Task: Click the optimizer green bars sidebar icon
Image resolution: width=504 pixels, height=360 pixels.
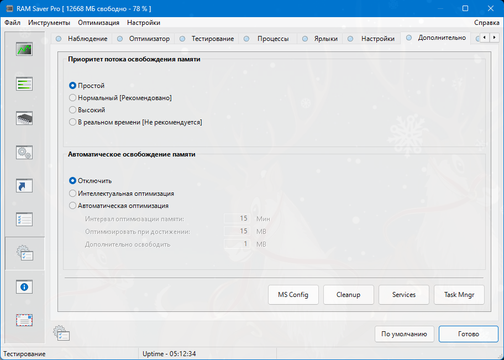Action: (x=24, y=84)
